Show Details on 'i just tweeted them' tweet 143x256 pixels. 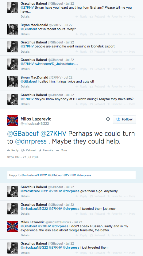(25, 253)
